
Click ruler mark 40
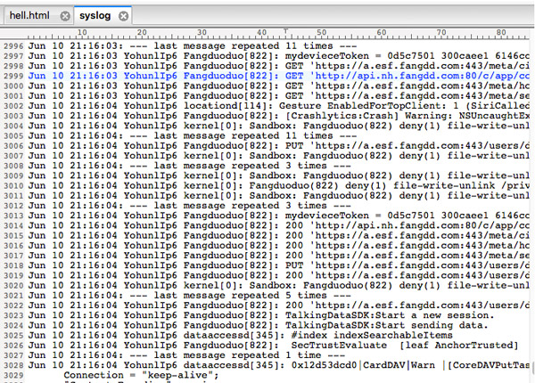pos(261,32)
